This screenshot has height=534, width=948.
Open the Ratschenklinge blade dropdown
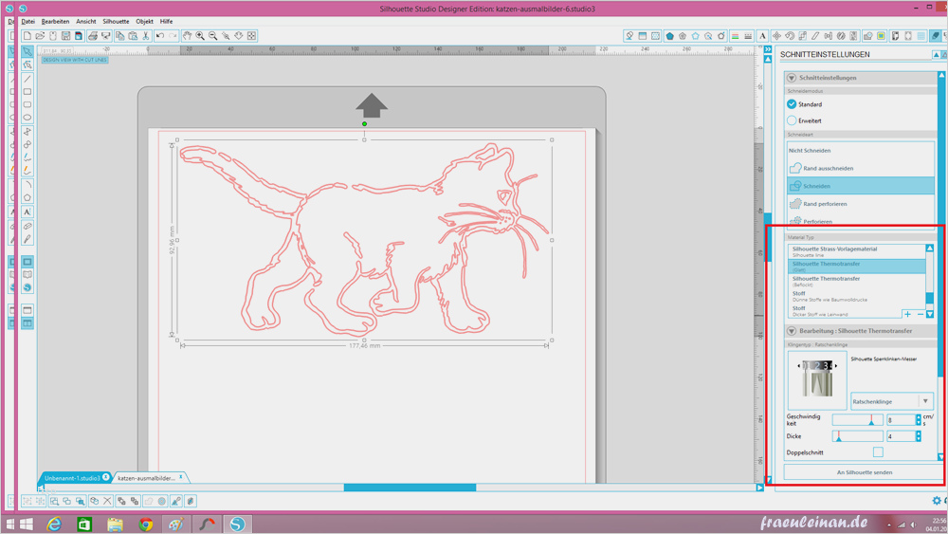(x=892, y=401)
